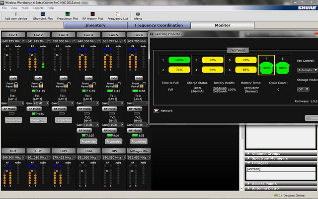Open the Reports menu
This screenshot has height=199, width=318.
[38, 8]
